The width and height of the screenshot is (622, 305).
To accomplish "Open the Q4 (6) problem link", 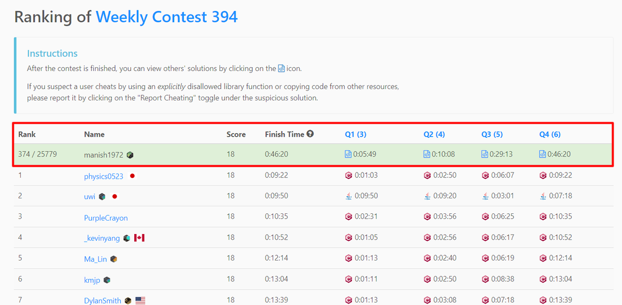I will click(550, 134).
